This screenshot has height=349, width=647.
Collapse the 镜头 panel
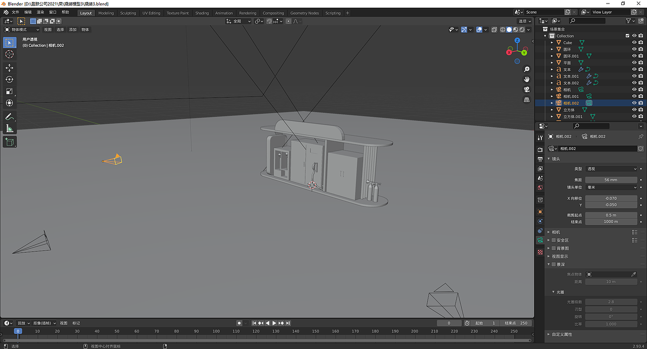tap(549, 159)
